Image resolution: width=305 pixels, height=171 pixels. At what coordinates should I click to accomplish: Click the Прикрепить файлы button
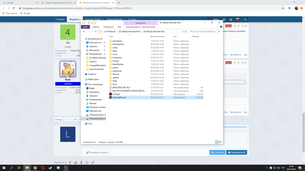(97, 152)
